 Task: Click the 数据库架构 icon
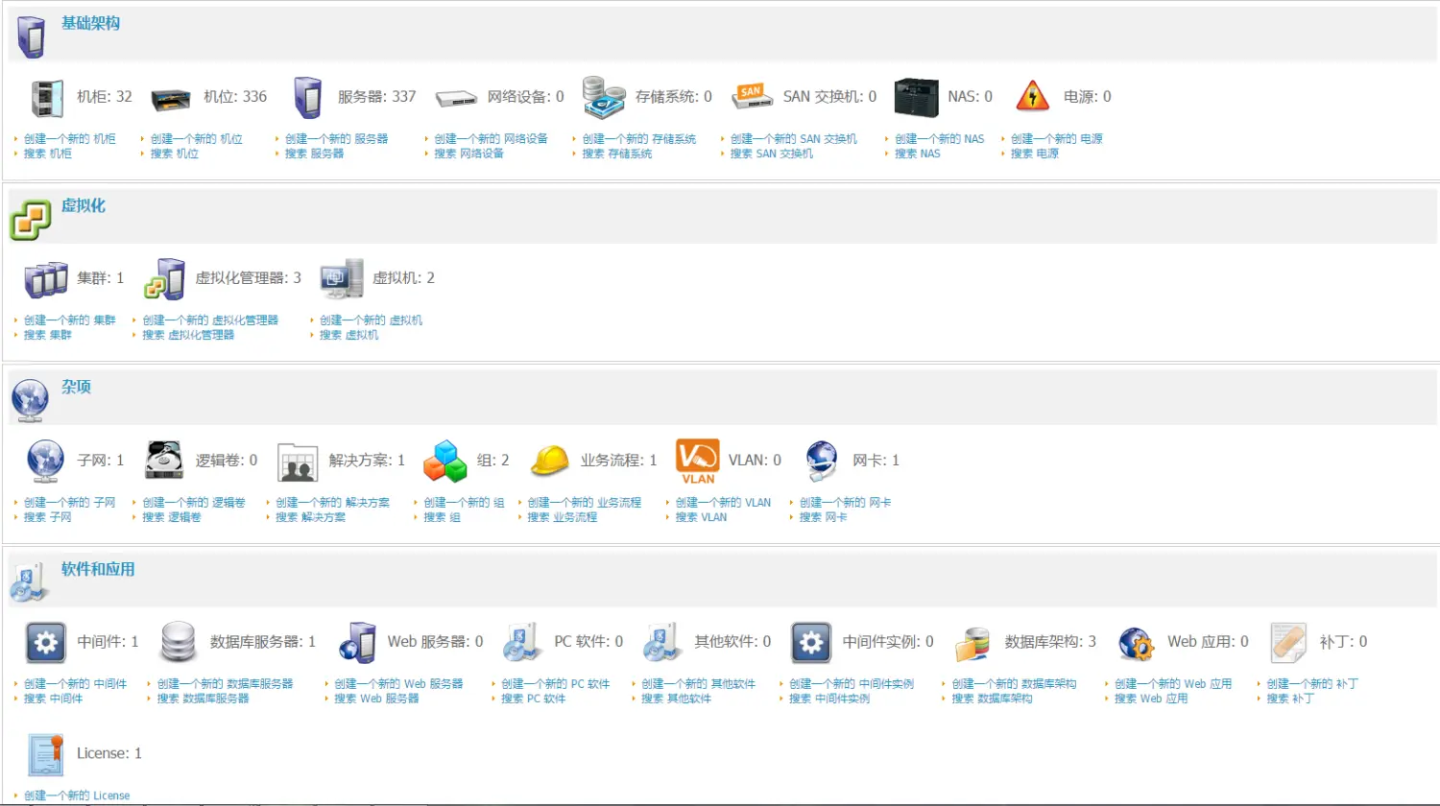(973, 644)
